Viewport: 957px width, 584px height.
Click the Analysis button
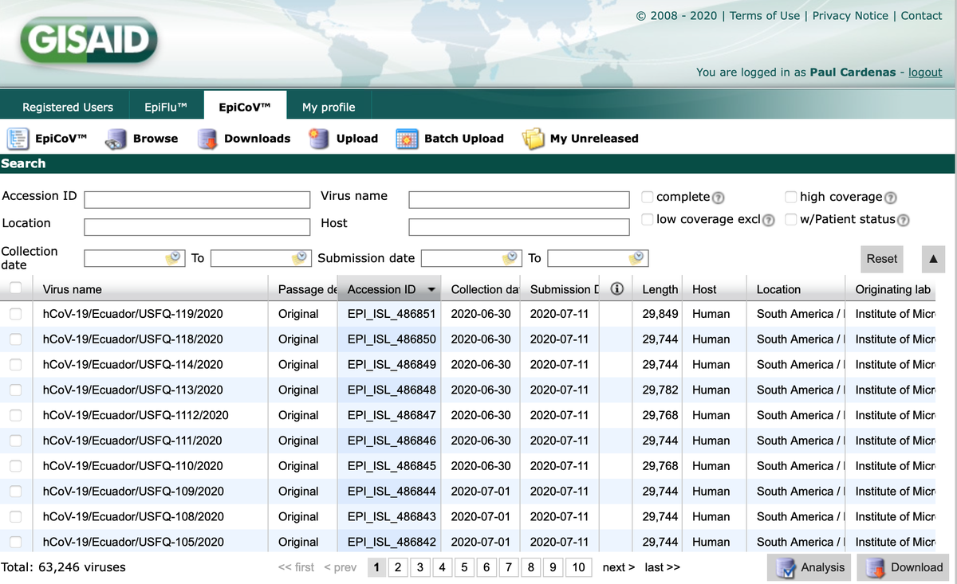pos(809,567)
